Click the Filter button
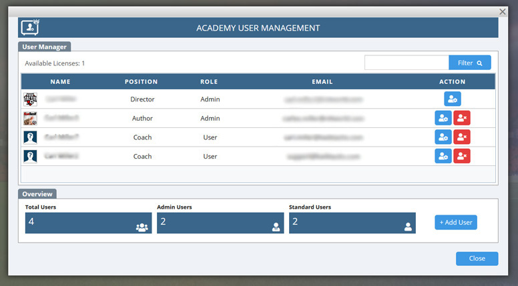The image size is (518, 286). pos(470,63)
